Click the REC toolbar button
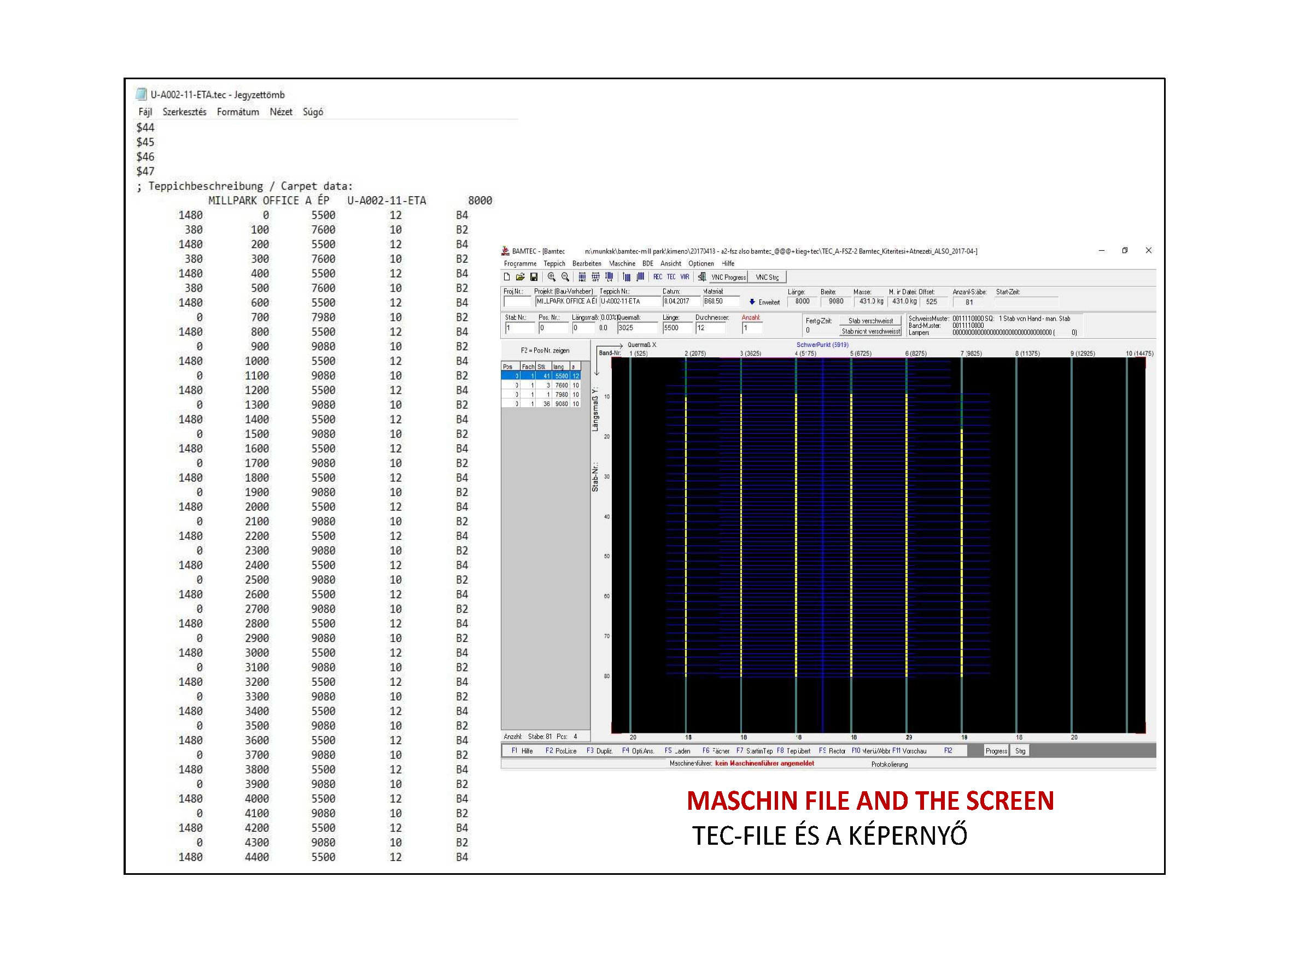Screen dimensions: 1298x971 coord(657,276)
